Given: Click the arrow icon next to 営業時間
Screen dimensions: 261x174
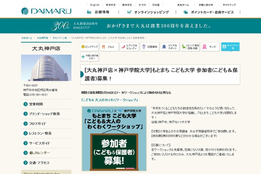Looking at the screenshot, I should pos(25,104).
